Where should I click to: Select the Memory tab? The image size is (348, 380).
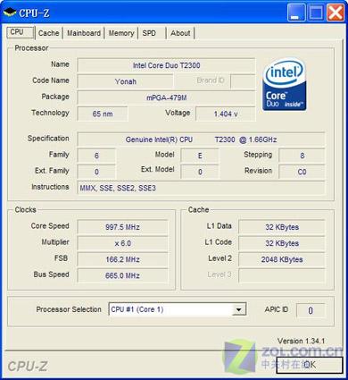[121, 33]
